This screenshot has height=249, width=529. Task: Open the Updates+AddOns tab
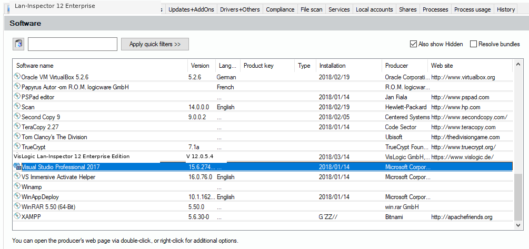click(x=191, y=9)
